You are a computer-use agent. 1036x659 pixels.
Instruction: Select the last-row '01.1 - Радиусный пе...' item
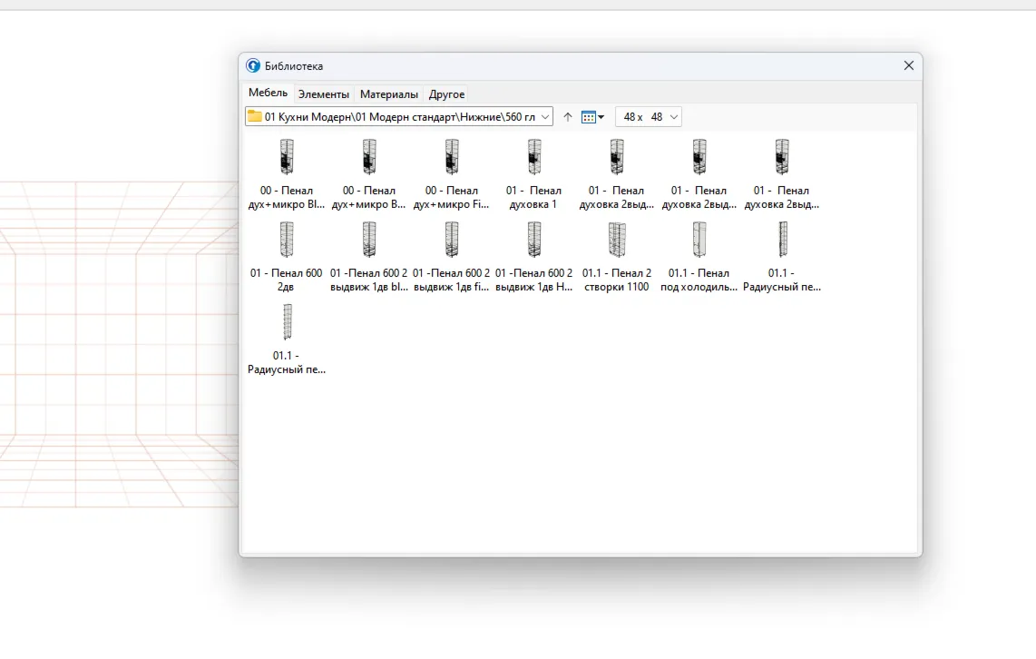pos(286,339)
